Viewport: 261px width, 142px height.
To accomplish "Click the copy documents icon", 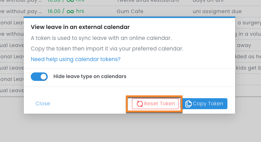I will pyautogui.click(x=188, y=104).
